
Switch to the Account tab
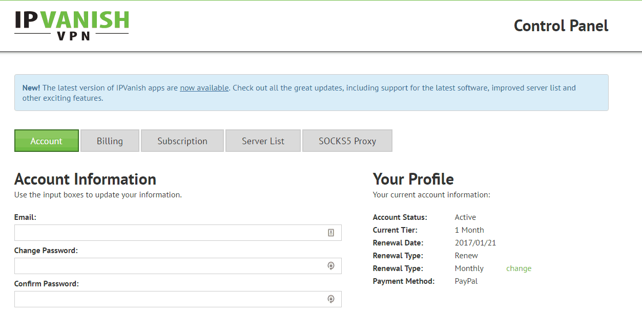[47, 141]
